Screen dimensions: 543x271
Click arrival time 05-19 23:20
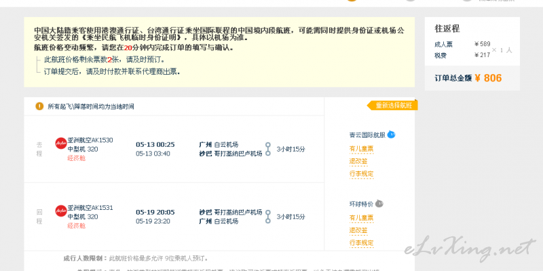tap(153, 221)
